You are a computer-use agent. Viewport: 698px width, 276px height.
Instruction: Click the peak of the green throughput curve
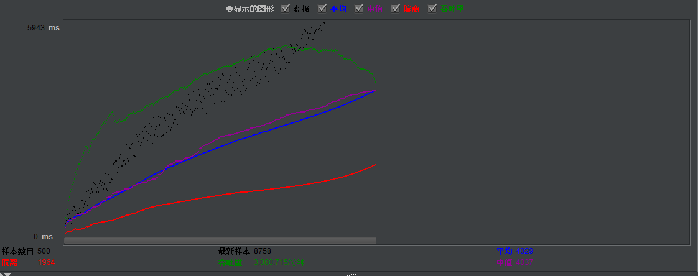(287, 45)
